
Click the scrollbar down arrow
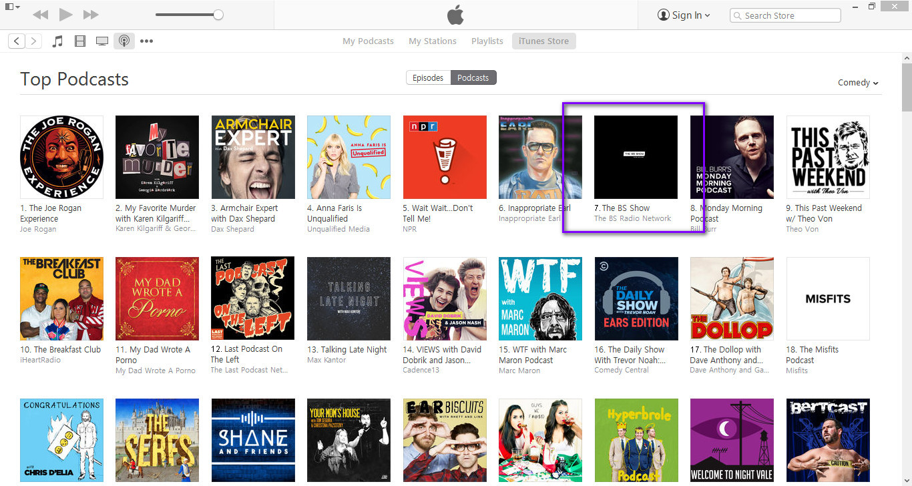click(907, 479)
